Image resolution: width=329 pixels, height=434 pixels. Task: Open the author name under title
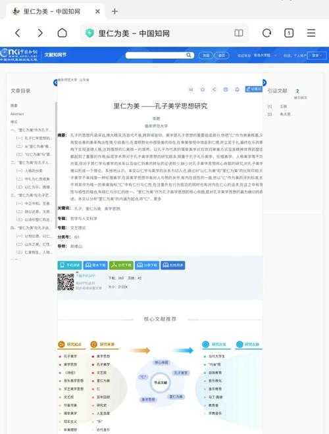pos(157,118)
